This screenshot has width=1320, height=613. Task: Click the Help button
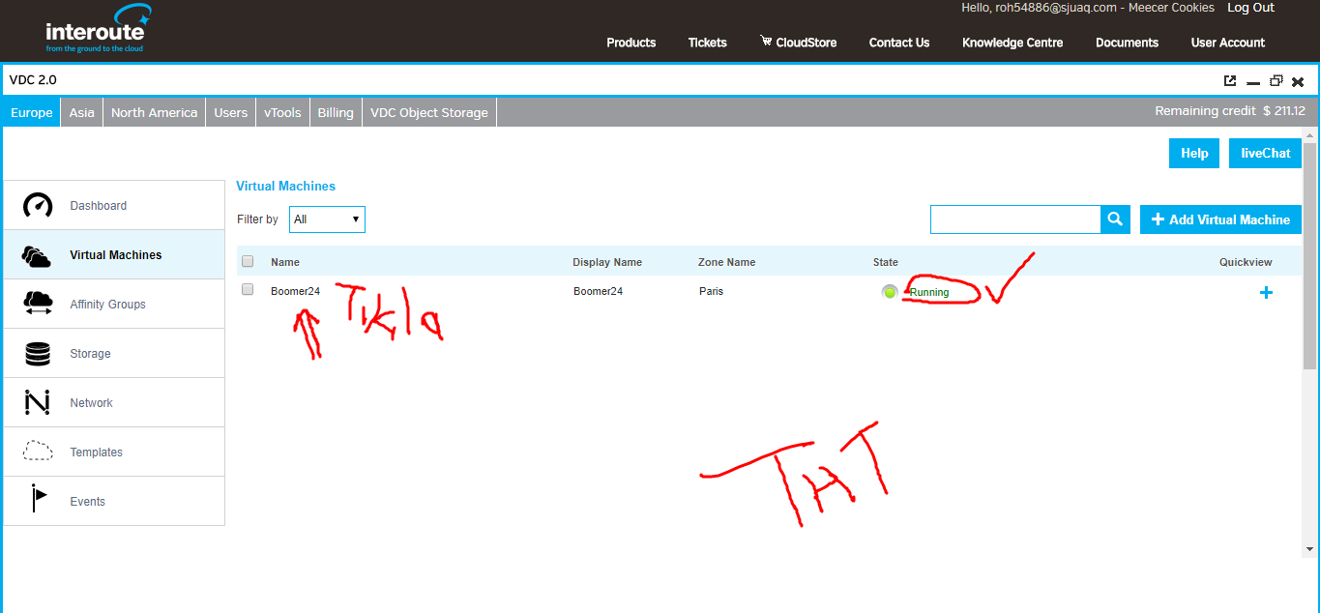[x=1194, y=153]
